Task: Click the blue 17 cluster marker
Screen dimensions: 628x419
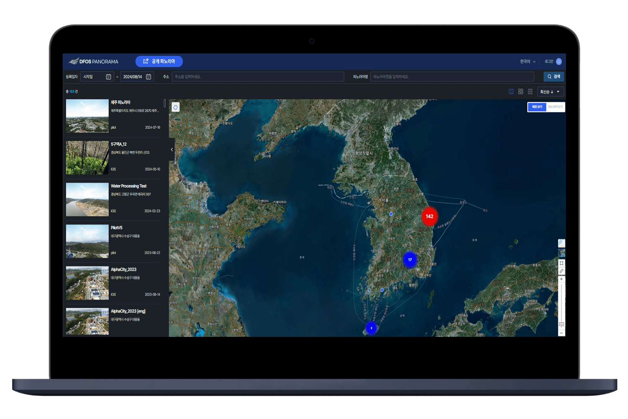Action: point(410,259)
